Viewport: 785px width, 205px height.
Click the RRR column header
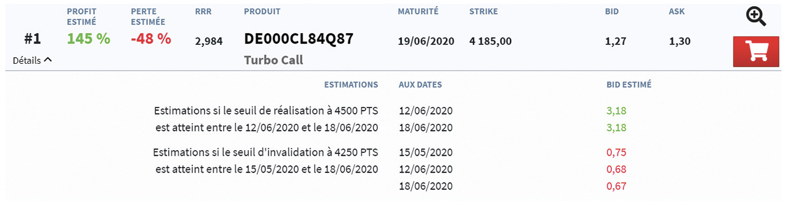[204, 11]
